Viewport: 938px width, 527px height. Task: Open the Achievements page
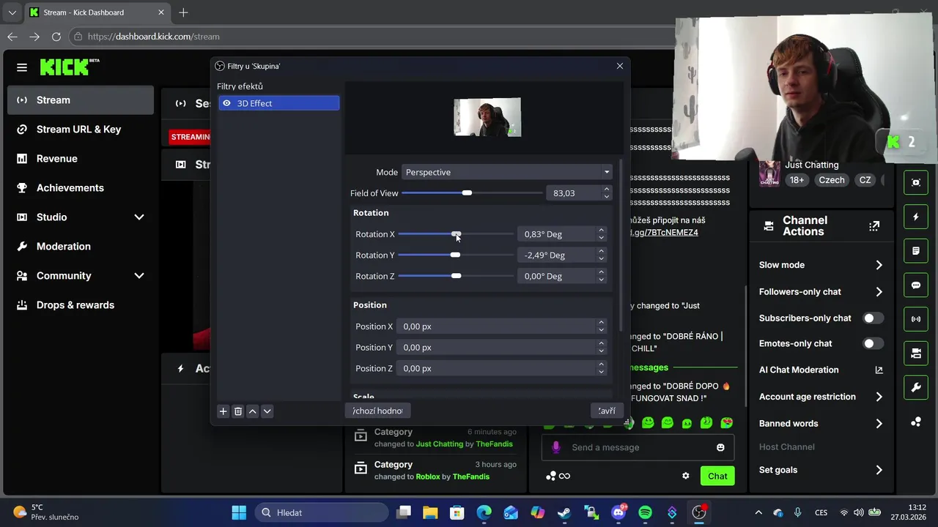(x=81, y=188)
